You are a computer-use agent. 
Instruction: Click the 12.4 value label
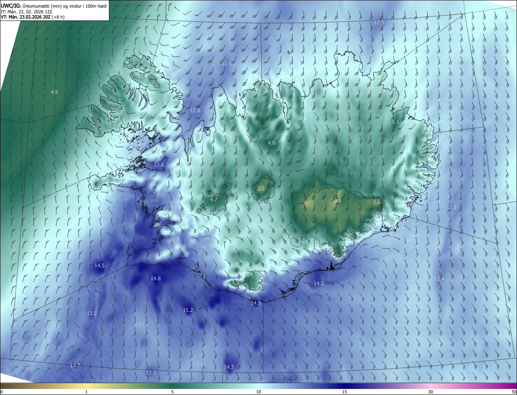pos(439,279)
